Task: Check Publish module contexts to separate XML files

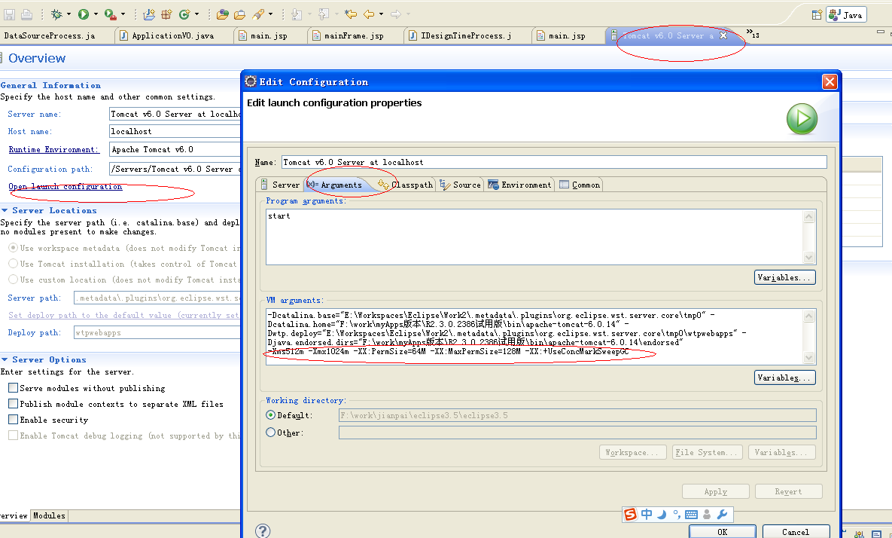Action: pyautogui.click(x=13, y=404)
